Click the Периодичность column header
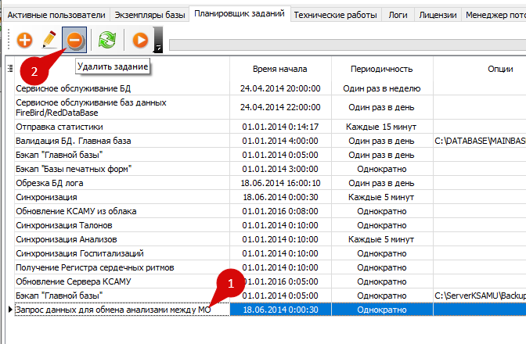This screenshot has width=526, height=344. click(x=382, y=69)
